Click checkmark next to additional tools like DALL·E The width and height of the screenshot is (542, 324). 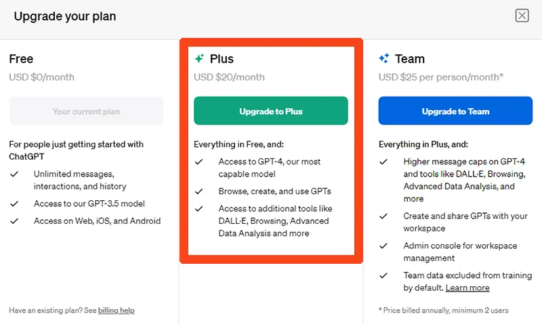199,209
